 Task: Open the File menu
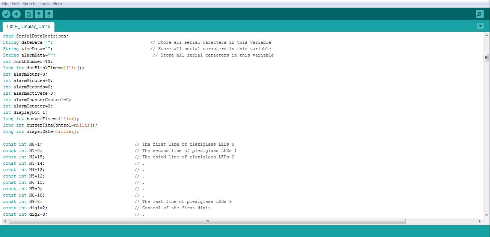pyautogui.click(x=5, y=4)
